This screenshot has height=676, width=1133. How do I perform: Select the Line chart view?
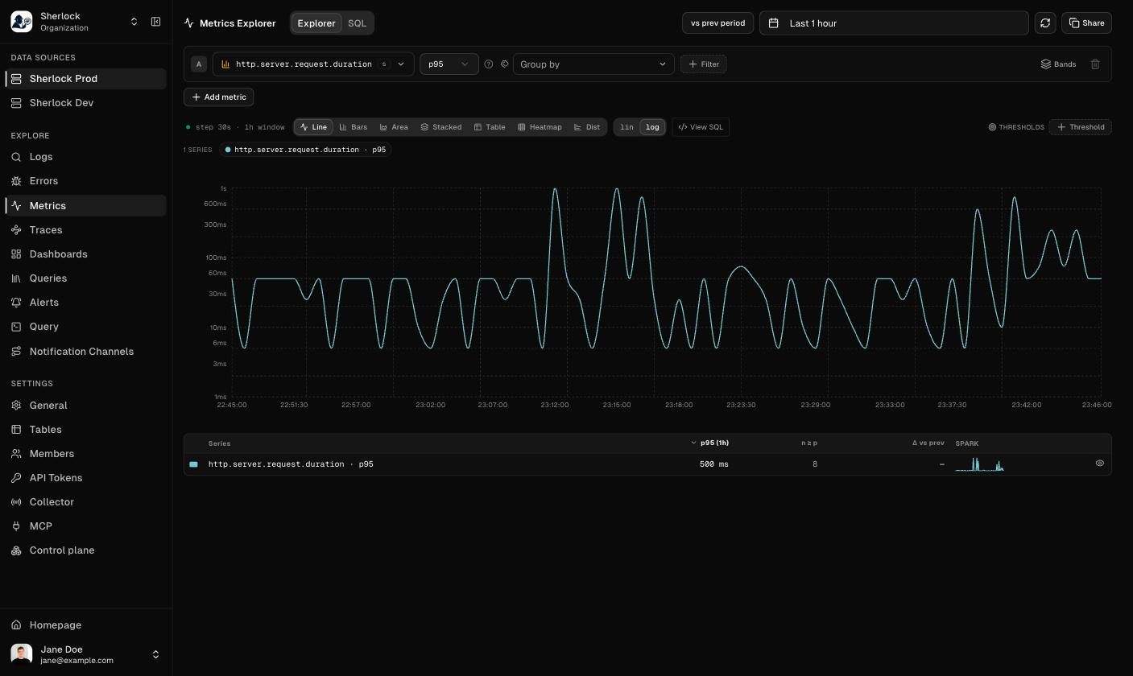coord(313,127)
